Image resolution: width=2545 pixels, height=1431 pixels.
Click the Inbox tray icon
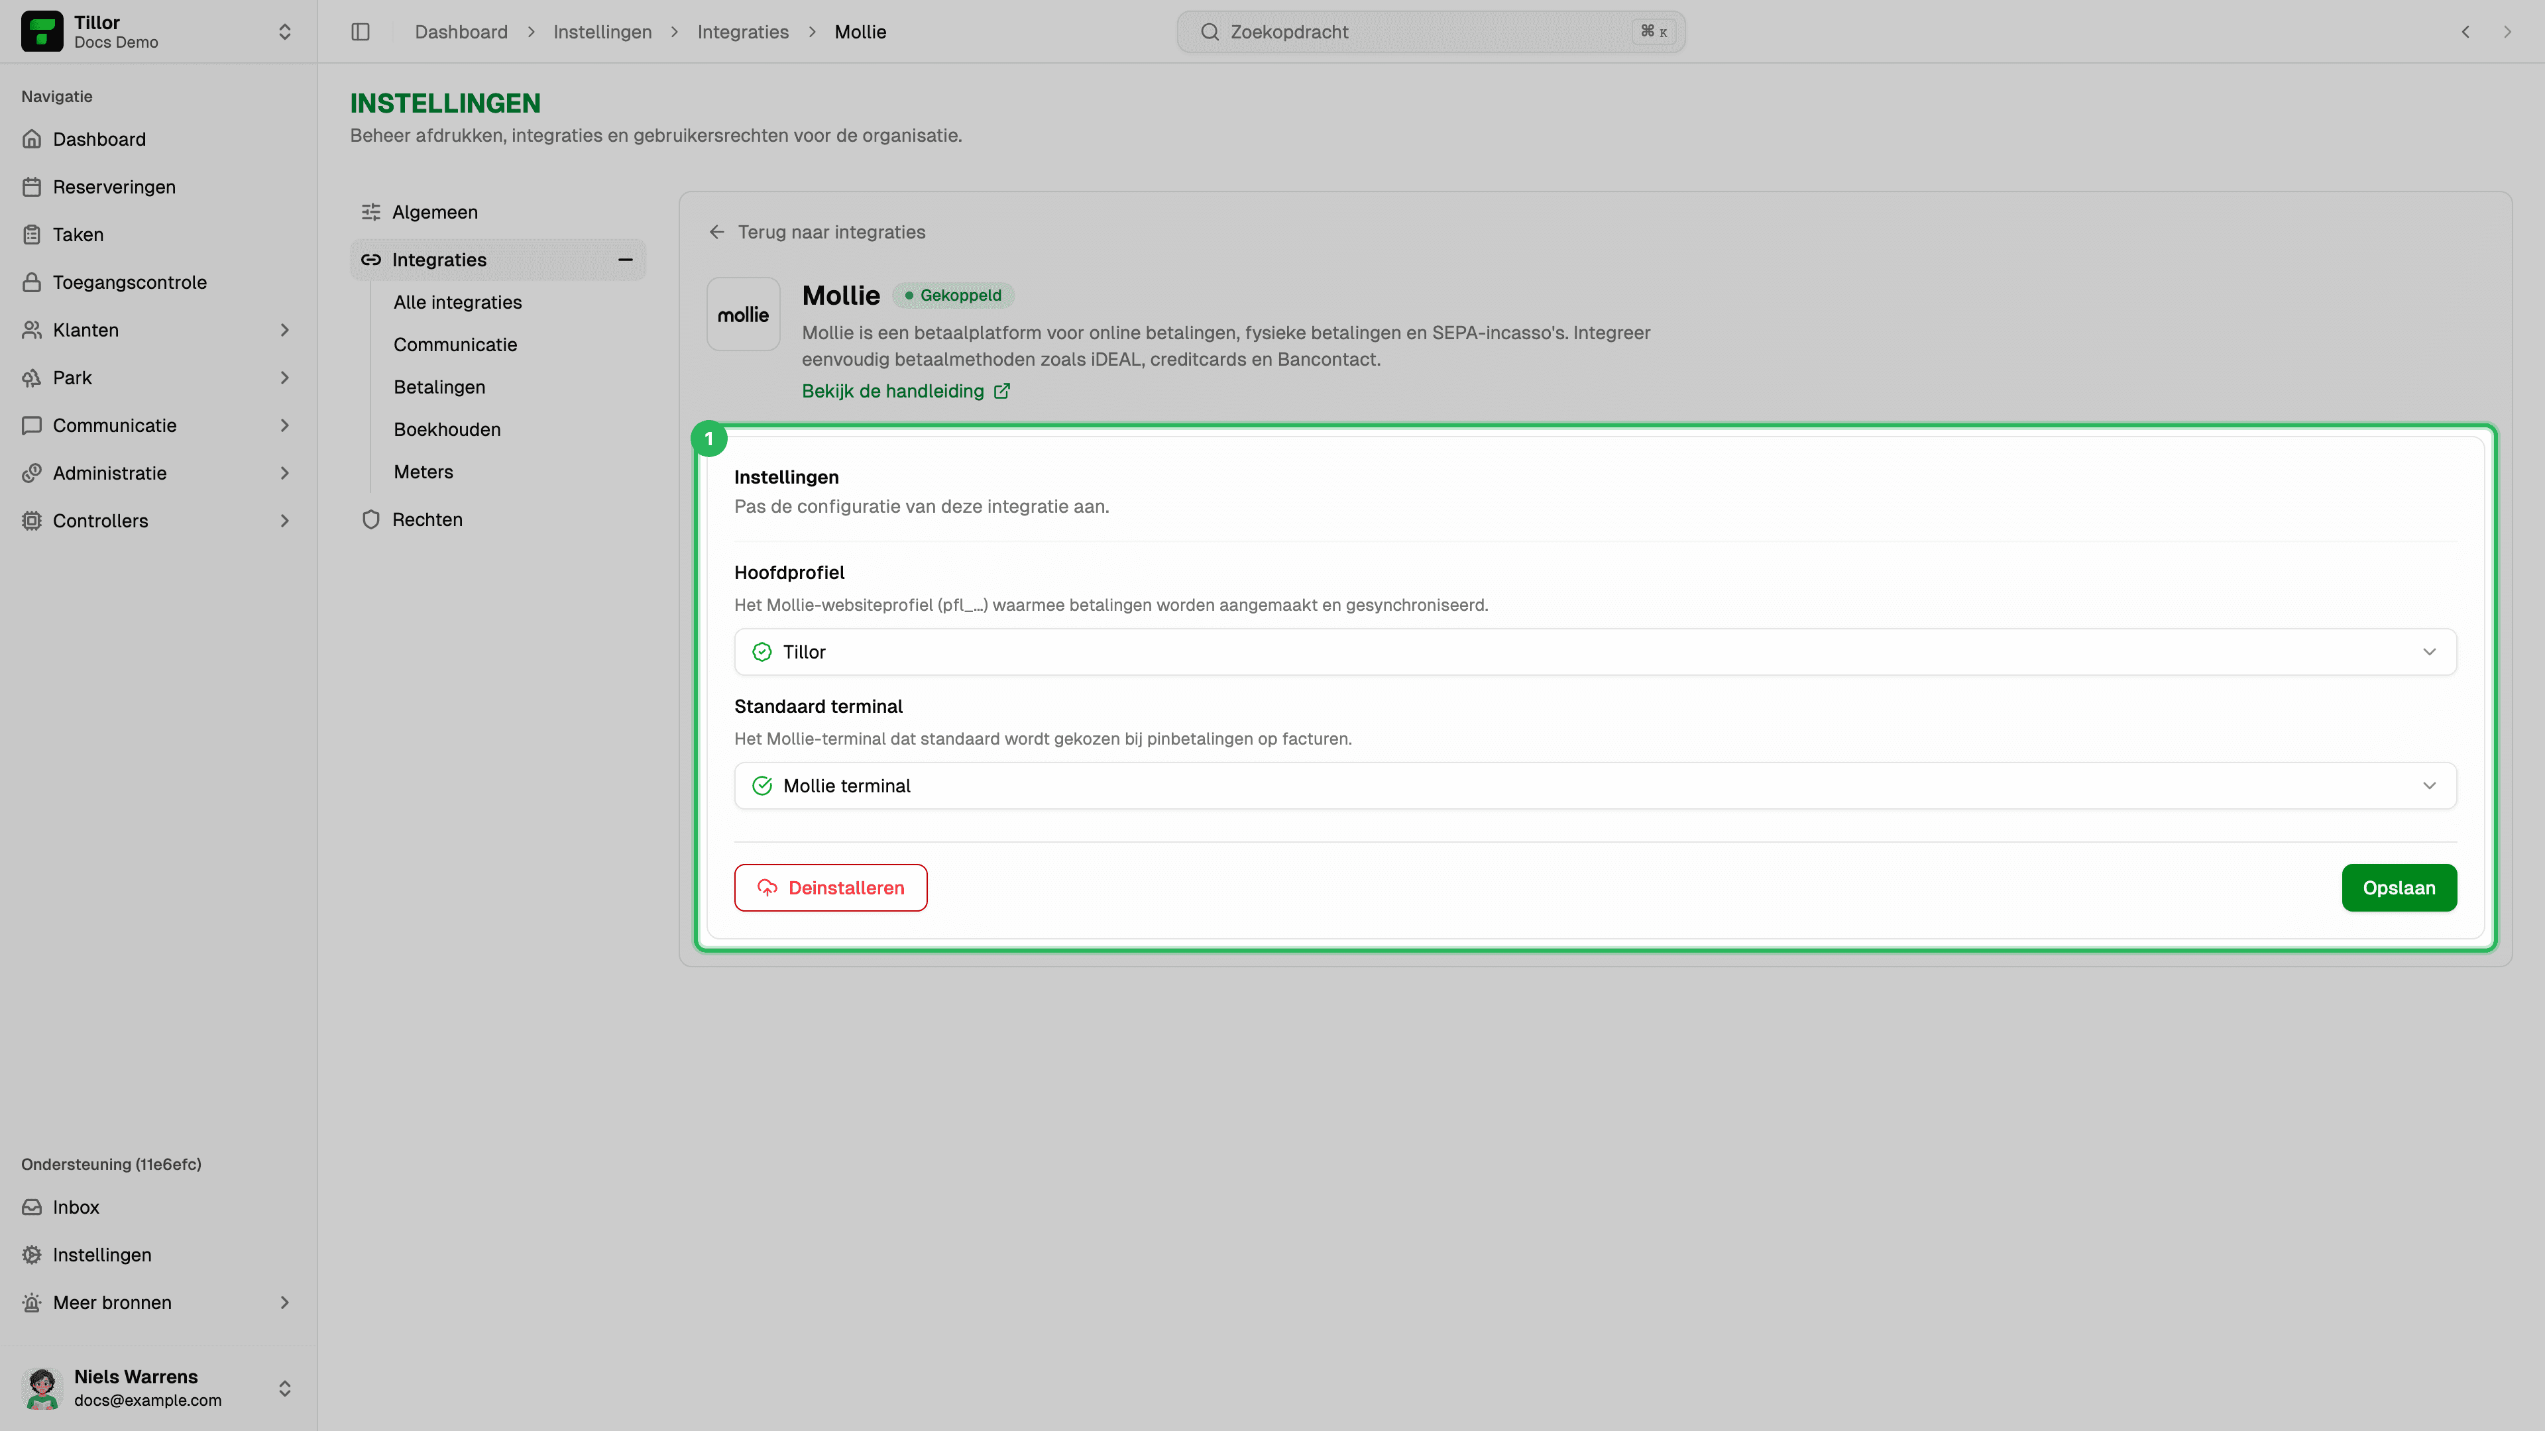point(32,1207)
